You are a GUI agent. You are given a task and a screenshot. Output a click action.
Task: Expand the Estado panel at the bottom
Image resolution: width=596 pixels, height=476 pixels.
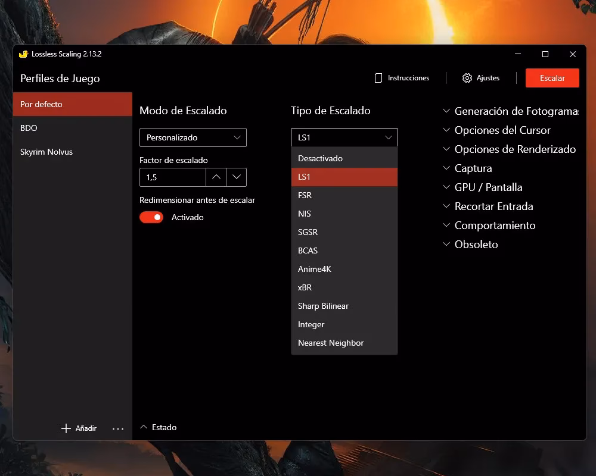[158, 427]
